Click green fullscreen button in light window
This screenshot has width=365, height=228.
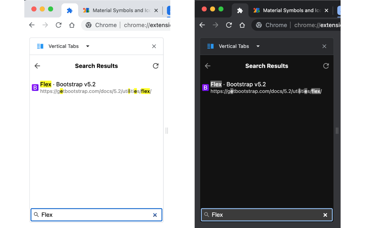[x=50, y=9]
